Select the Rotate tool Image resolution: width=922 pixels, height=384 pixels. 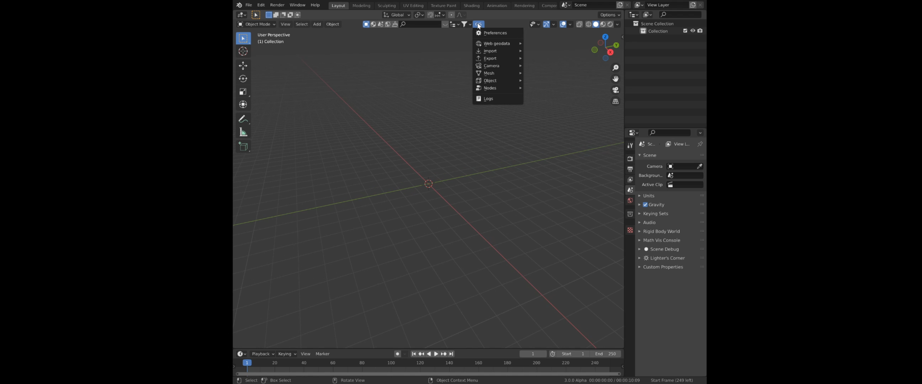click(x=243, y=79)
